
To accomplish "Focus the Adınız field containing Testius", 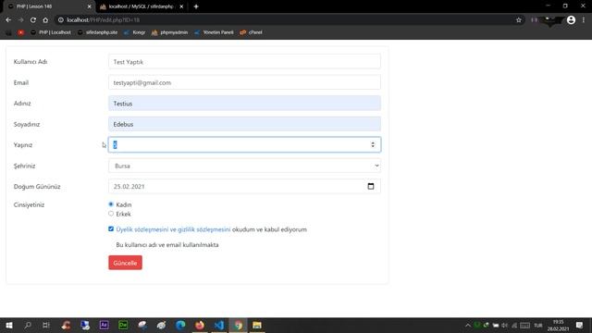I will coord(244,103).
